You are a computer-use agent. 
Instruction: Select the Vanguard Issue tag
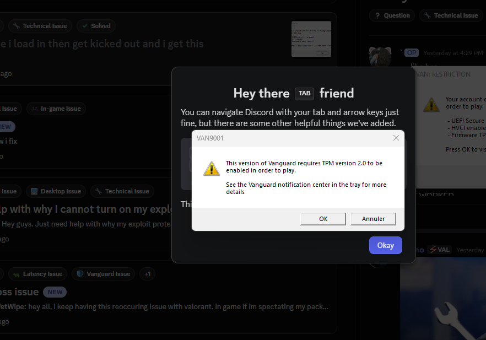click(103, 274)
